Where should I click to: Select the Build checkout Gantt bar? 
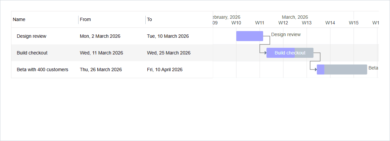290,53
